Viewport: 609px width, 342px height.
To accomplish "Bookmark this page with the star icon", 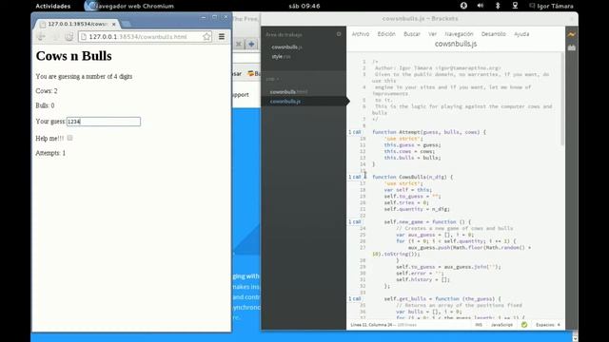I will pos(207,36).
